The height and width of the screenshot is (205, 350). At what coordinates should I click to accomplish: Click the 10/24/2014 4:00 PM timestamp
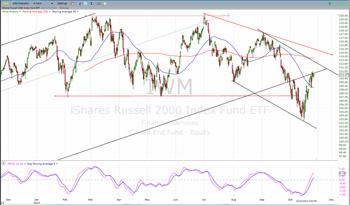pos(306,201)
